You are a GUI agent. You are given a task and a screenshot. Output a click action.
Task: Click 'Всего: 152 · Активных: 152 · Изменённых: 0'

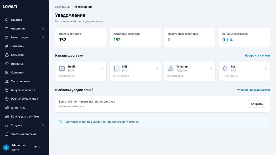click(x=87, y=102)
